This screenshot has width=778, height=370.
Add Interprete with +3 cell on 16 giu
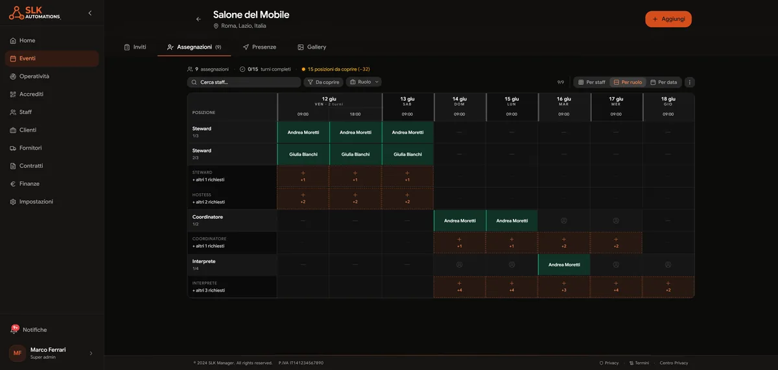coord(563,286)
